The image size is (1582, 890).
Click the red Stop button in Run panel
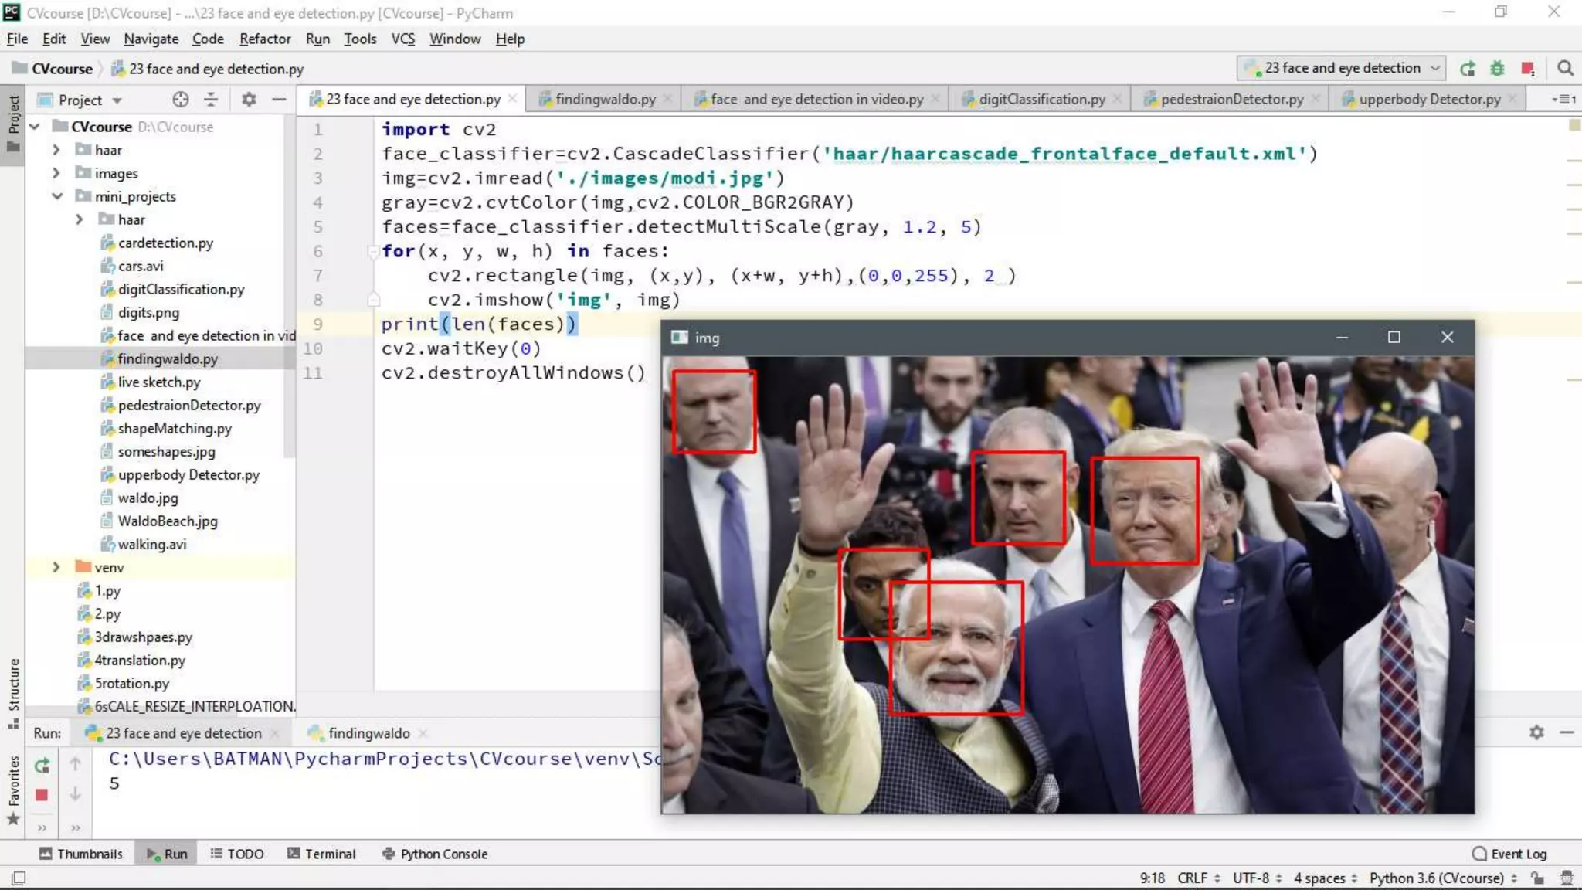pyautogui.click(x=42, y=794)
